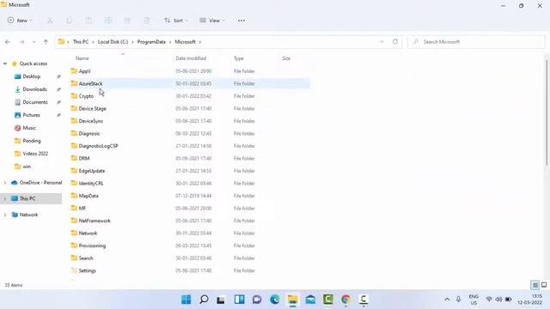Screen dimensions: 550x309
Task: Select the EdgeUpdate folder
Action: click(92, 171)
